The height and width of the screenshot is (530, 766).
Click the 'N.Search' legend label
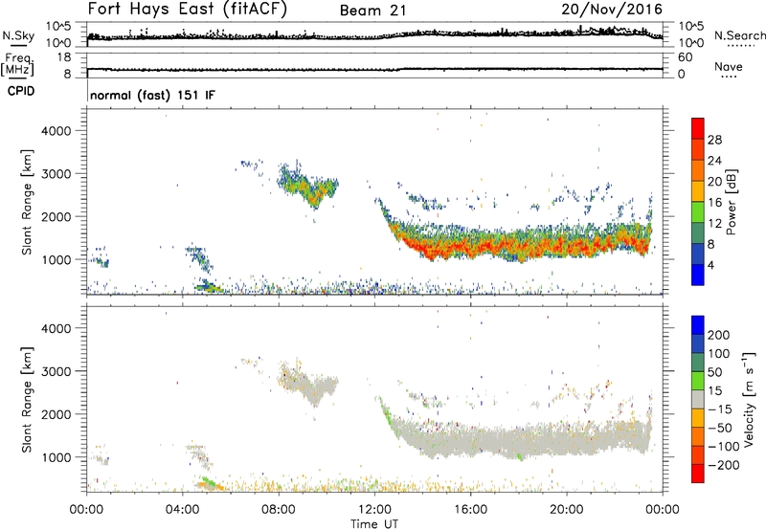click(x=739, y=35)
